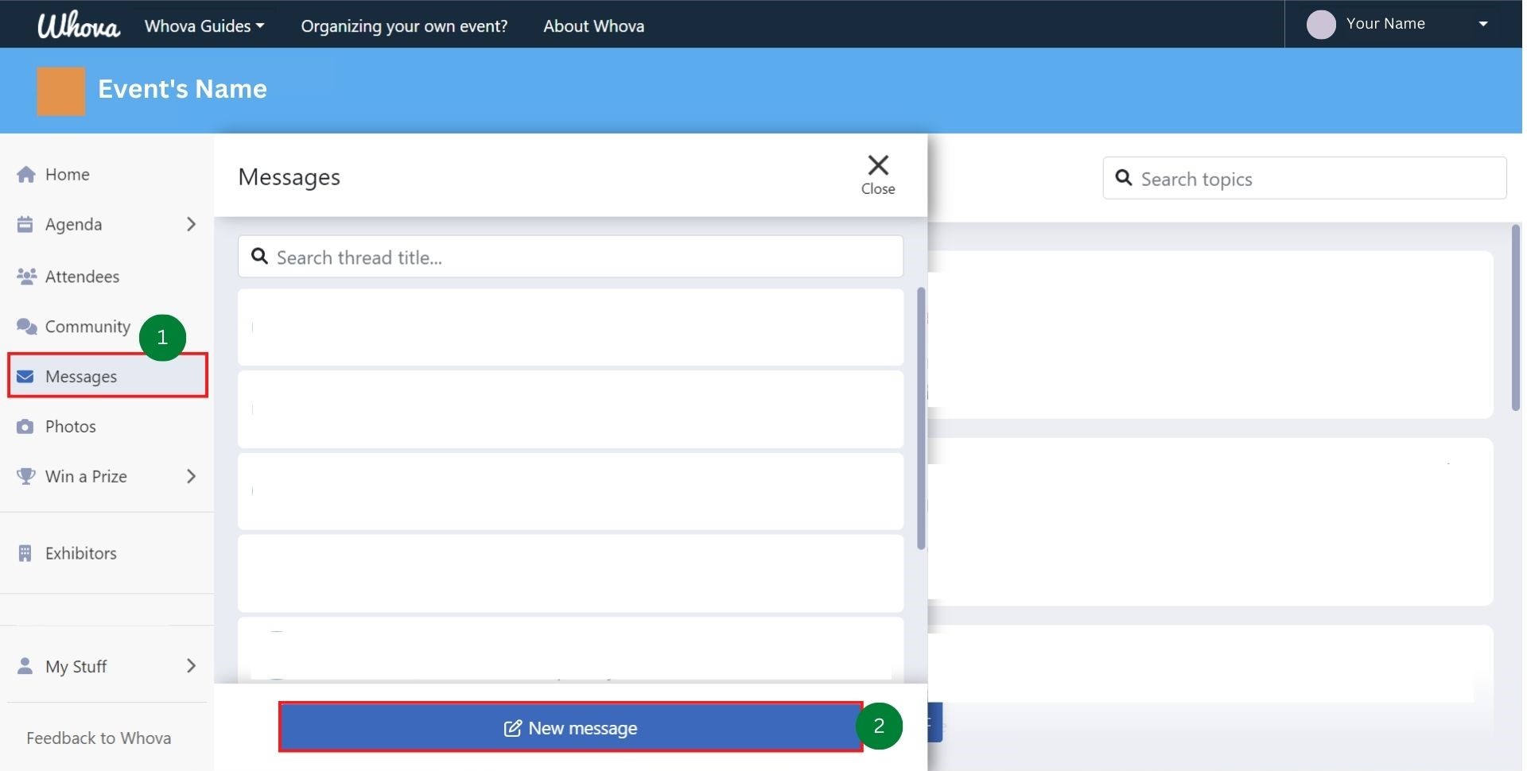
Task: Click the Messages envelope icon
Action: [25, 376]
